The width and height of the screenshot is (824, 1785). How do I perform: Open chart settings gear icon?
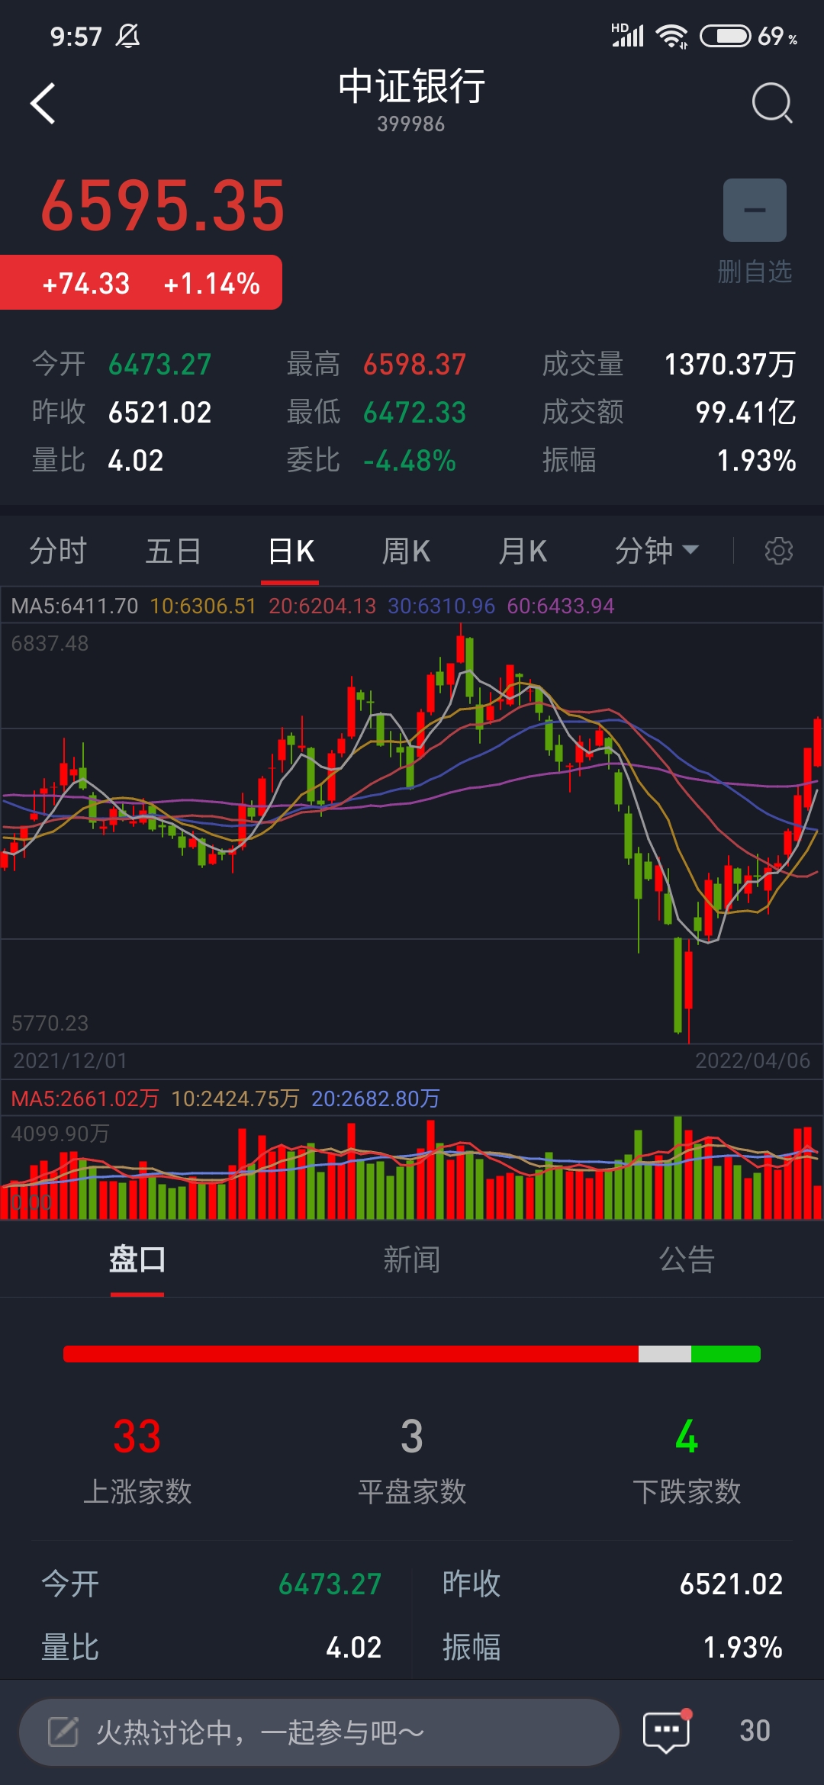[x=778, y=551]
